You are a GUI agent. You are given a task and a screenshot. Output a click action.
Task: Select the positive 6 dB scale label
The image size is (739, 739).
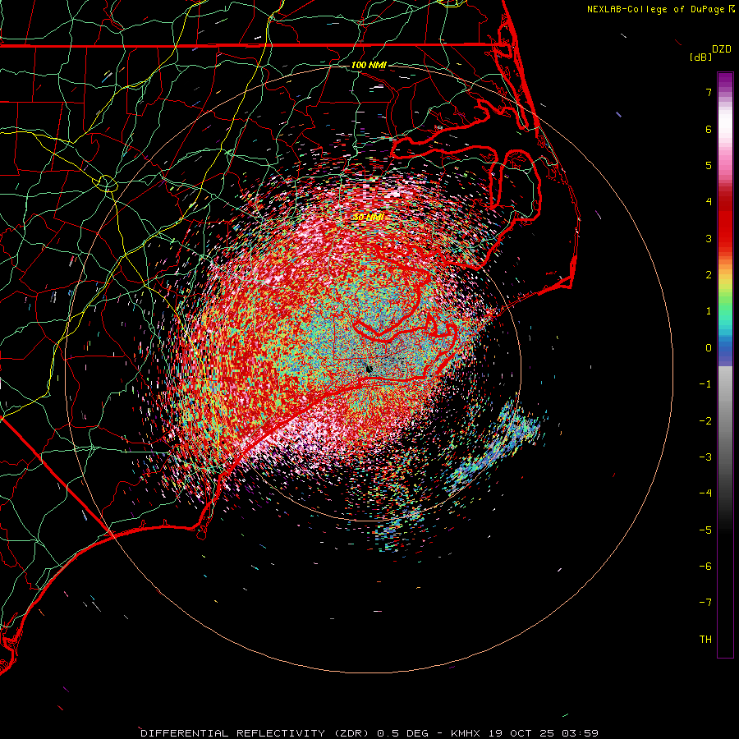coord(709,129)
